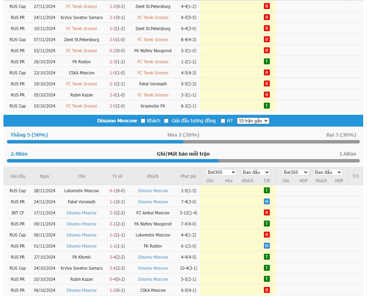Viewport: 367px width, 297px height.
Task: Click the 'T/X' column header
Action: pyautogui.click(x=356, y=176)
